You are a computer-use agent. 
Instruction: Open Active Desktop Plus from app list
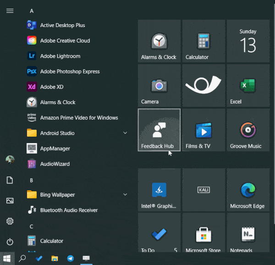(77, 25)
